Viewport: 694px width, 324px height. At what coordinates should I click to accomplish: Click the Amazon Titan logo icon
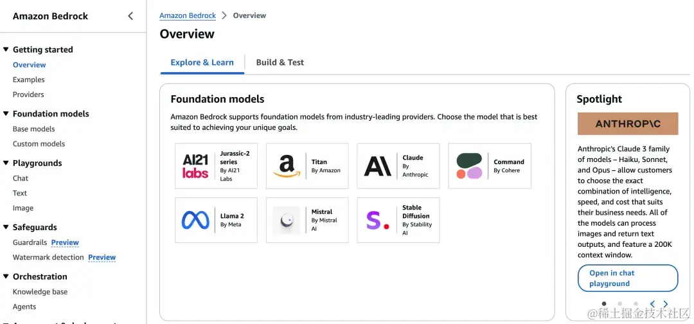point(287,166)
